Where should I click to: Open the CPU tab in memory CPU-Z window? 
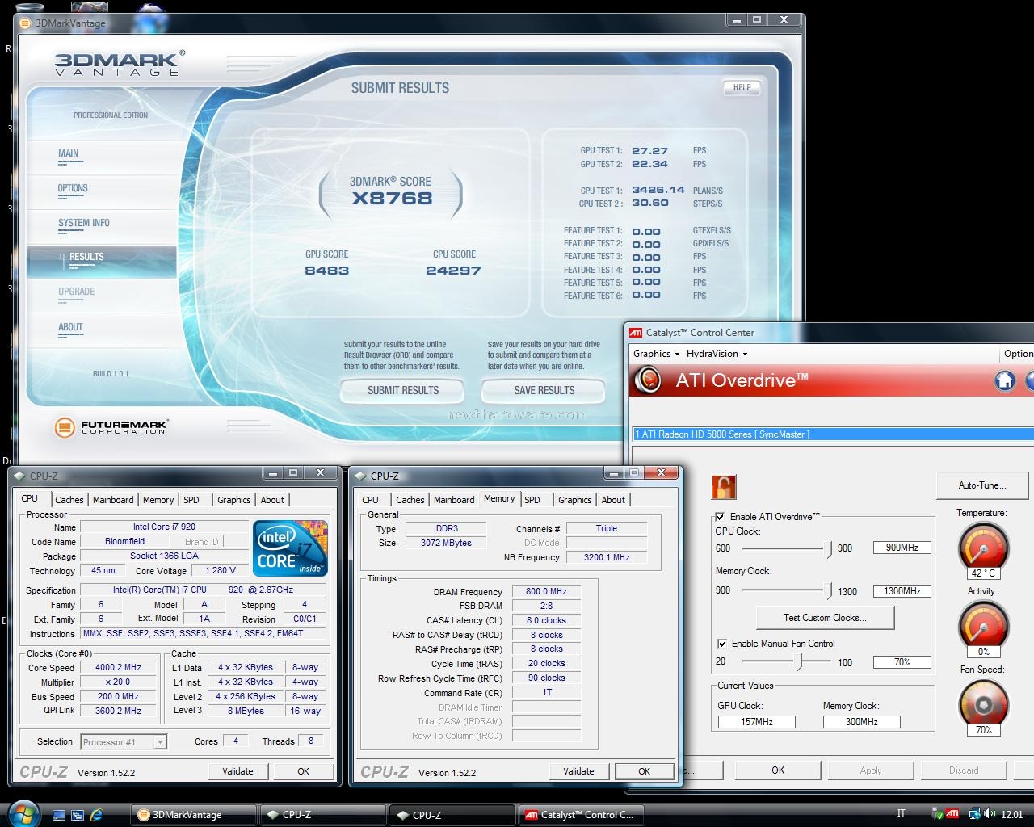pos(371,500)
